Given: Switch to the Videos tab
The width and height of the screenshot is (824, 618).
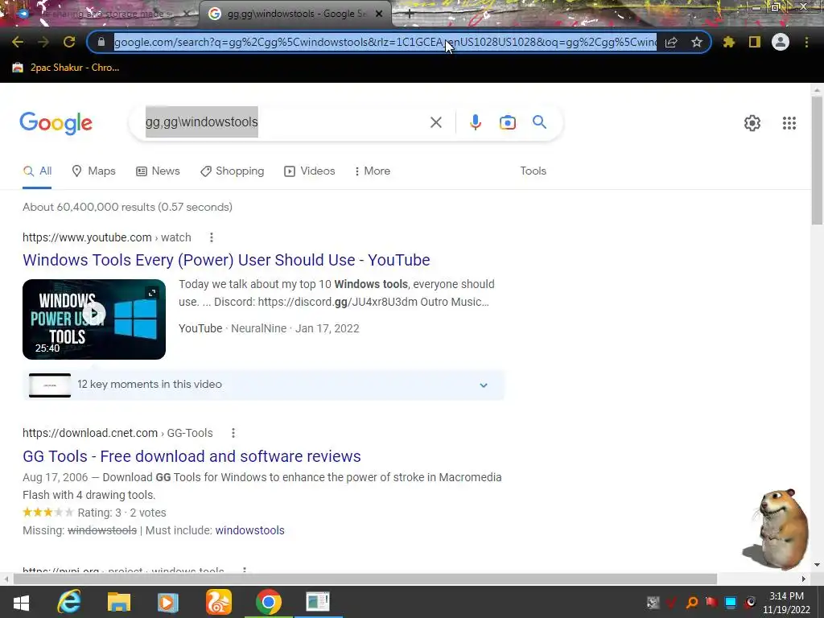Looking at the screenshot, I should click(309, 171).
